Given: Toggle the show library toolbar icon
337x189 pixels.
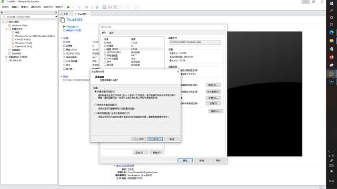Looking at the screenshot, I should [x=104, y=7].
